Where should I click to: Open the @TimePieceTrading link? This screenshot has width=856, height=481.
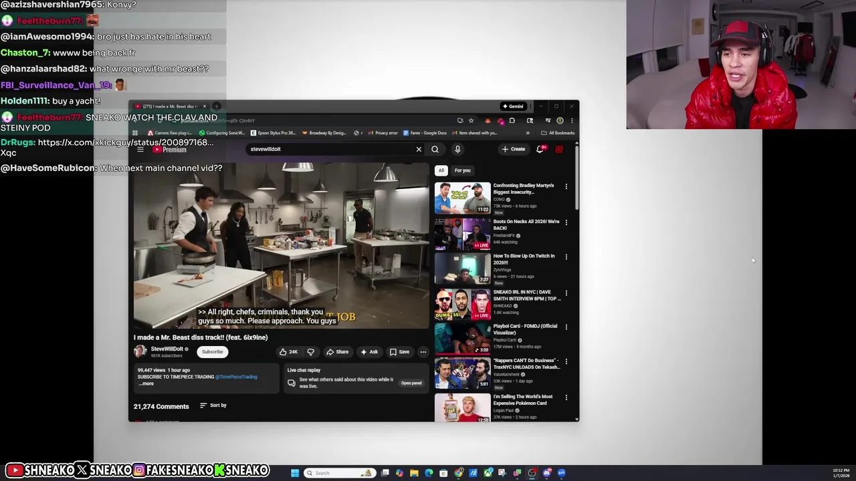236,377
